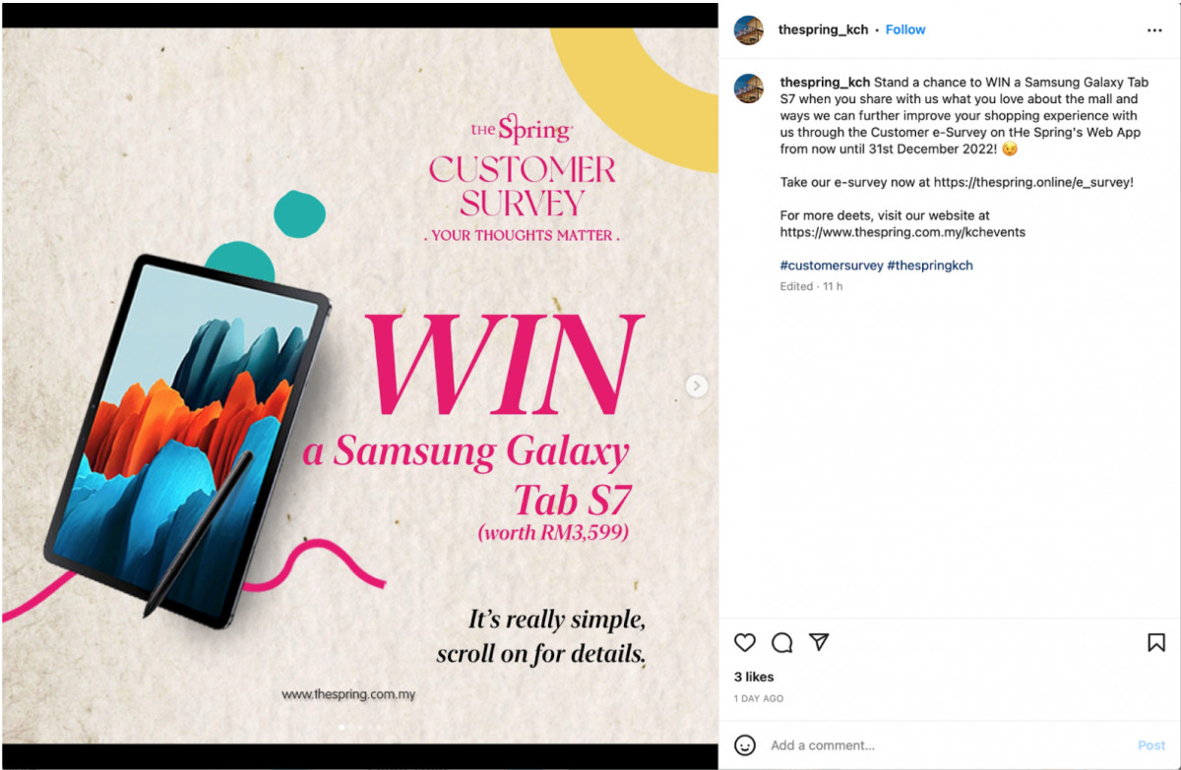Follow the thespring_kch account

(x=905, y=30)
